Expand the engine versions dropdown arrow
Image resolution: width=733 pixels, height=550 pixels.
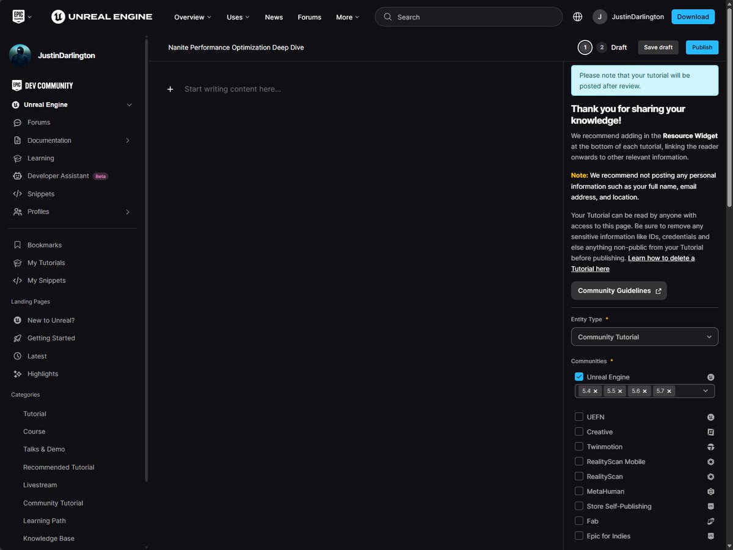point(706,391)
